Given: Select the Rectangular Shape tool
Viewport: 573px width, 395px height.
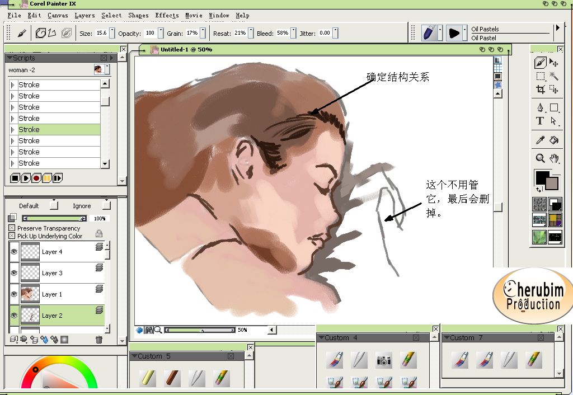Looking at the screenshot, I should (x=554, y=107).
